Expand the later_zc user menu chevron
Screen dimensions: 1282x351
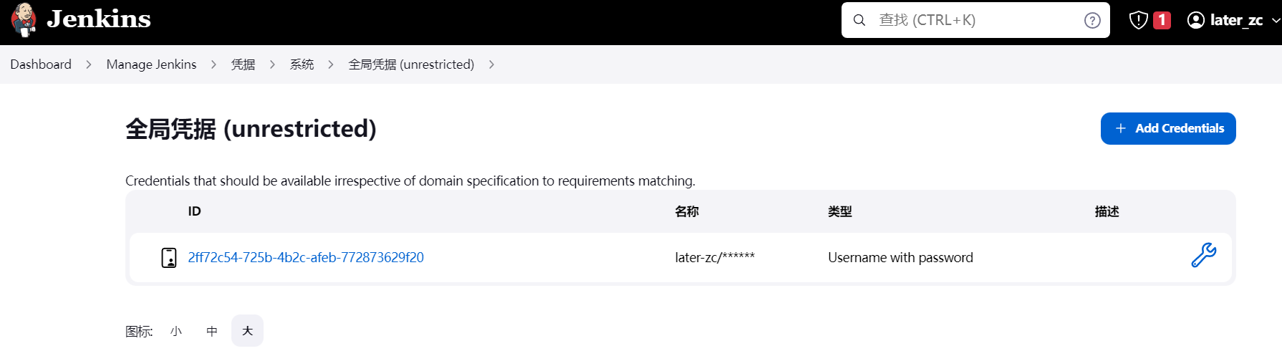click(x=1275, y=21)
